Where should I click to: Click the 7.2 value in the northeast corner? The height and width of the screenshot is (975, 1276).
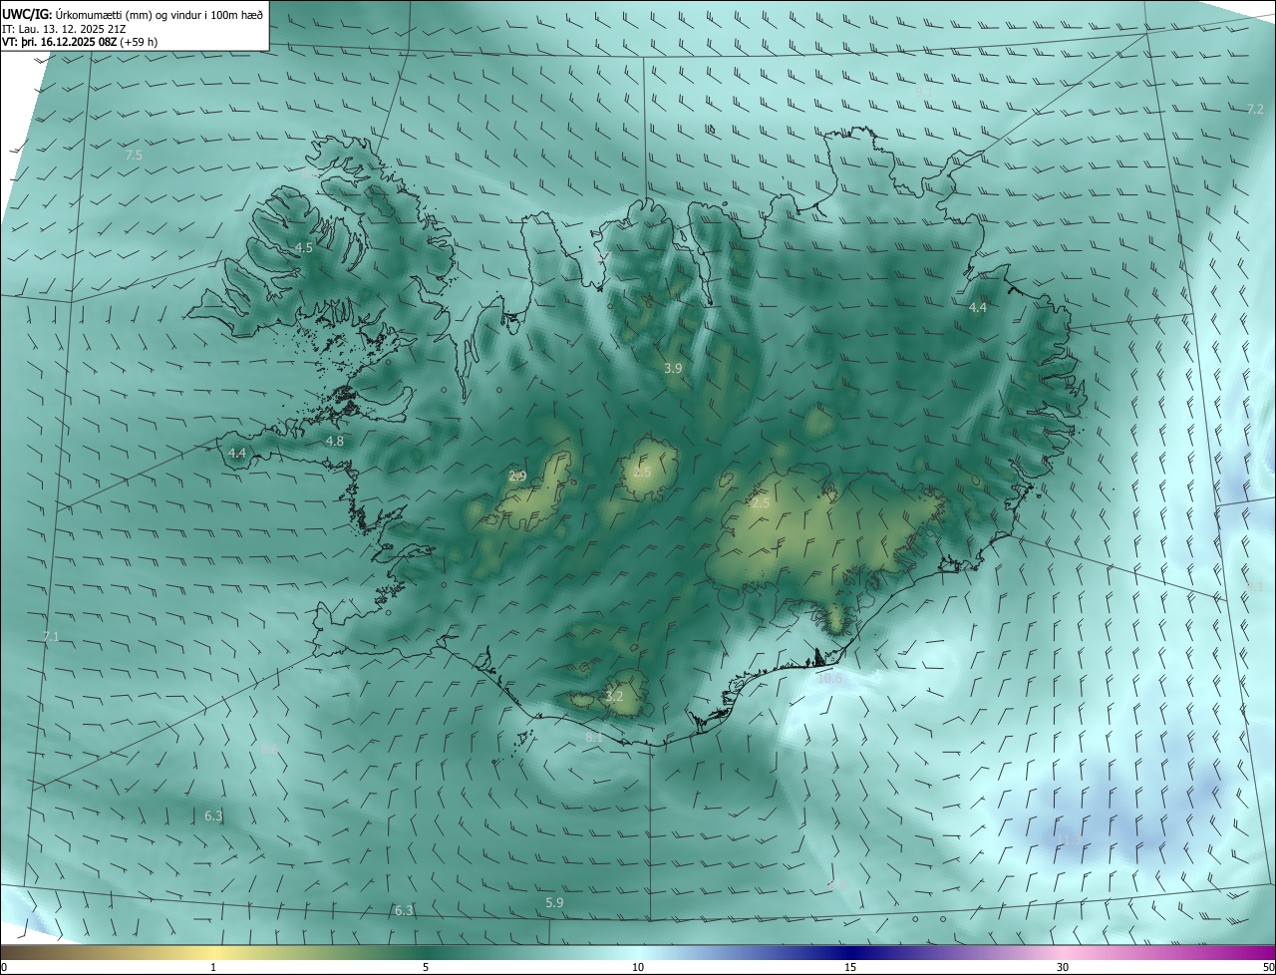1255,109
